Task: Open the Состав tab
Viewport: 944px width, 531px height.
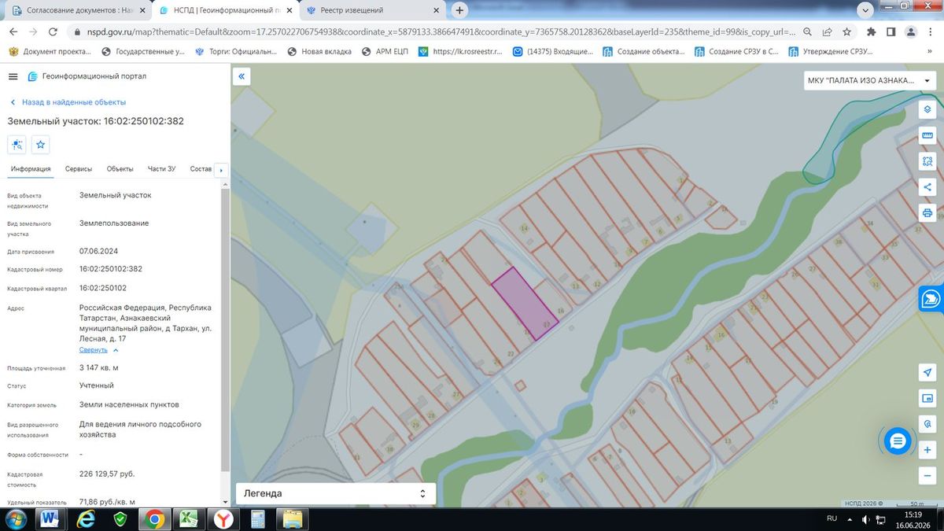Action: [x=201, y=169]
